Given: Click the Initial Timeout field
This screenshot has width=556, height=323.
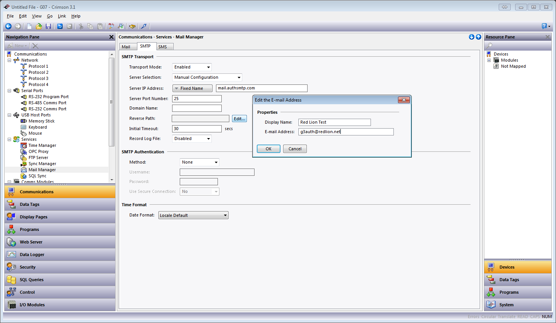Looking at the screenshot, I should click(x=197, y=129).
